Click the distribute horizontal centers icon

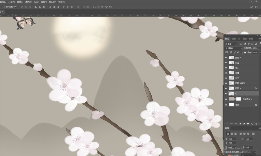point(68,7)
